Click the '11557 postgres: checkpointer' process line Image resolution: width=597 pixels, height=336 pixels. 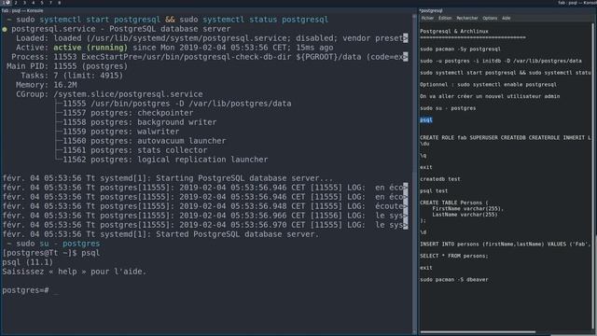(128, 113)
